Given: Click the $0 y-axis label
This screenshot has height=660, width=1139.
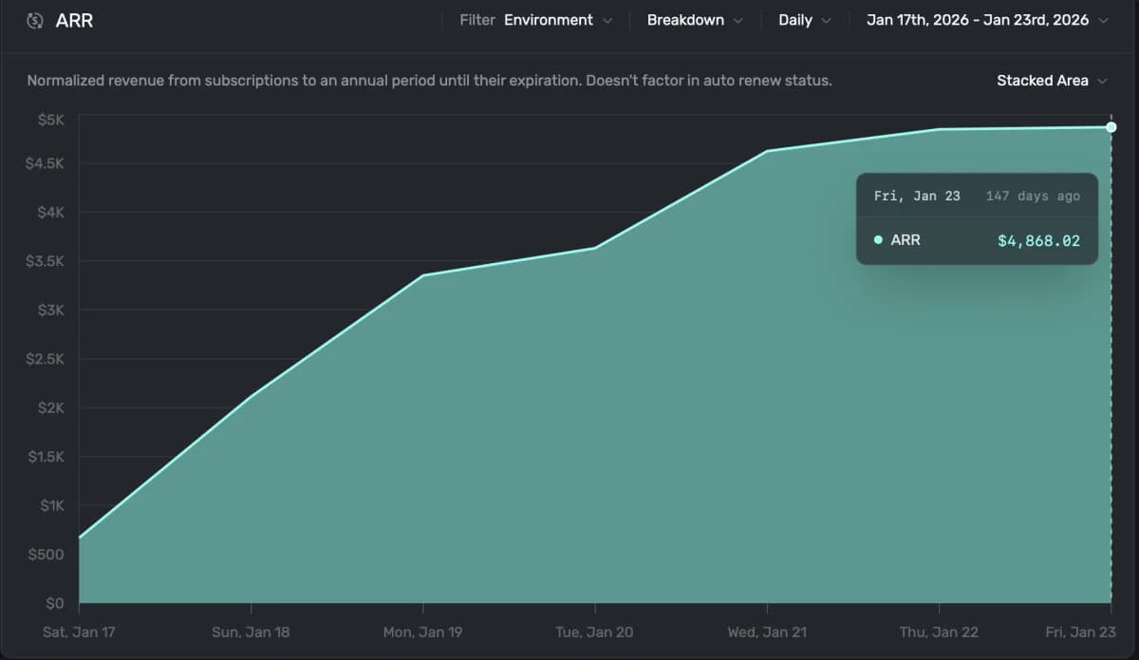Looking at the screenshot, I should click(x=55, y=603).
